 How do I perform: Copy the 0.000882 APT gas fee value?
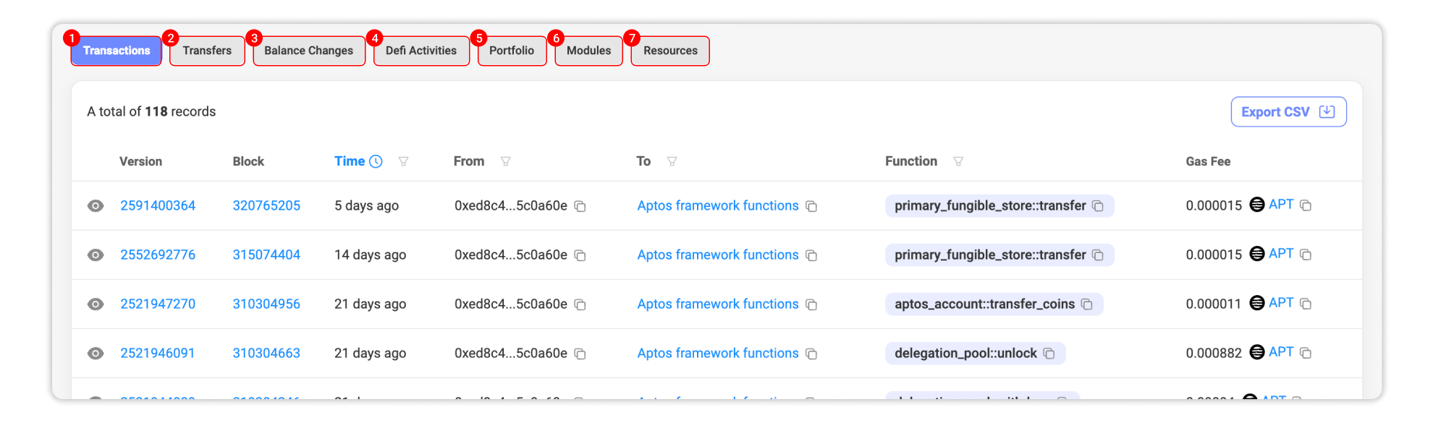click(x=1306, y=353)
